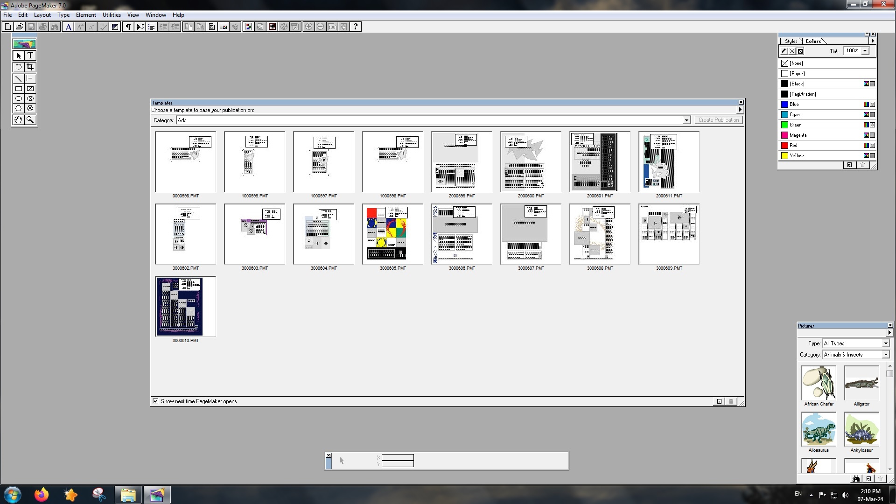Select the Polygon Frame tool

30,108
